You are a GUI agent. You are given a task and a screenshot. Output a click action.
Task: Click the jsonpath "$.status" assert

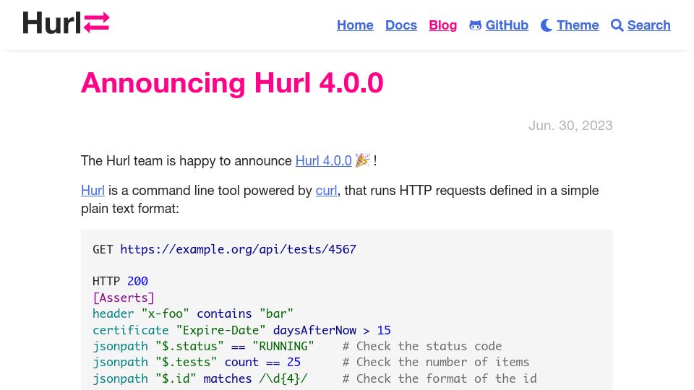203,346
